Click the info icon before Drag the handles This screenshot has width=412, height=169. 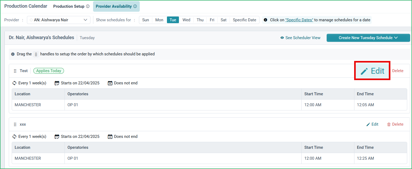click(x=13, y=54)
